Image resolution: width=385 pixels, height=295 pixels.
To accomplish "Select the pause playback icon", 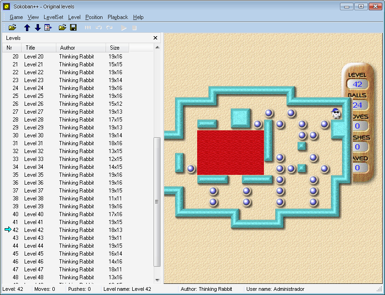I will (88, 27).
